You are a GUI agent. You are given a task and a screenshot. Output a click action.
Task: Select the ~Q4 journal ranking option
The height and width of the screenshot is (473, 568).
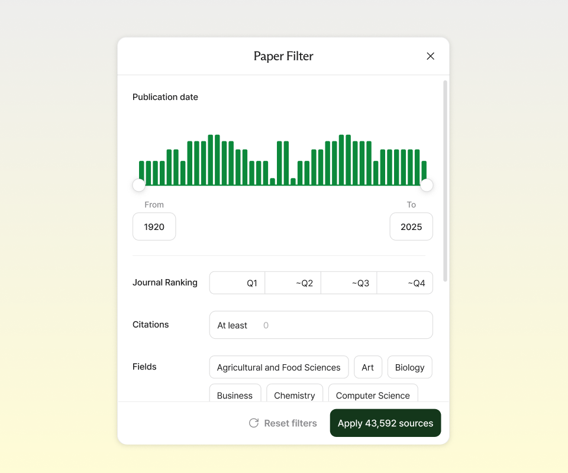pyautogui.click(x=405, y=283)
